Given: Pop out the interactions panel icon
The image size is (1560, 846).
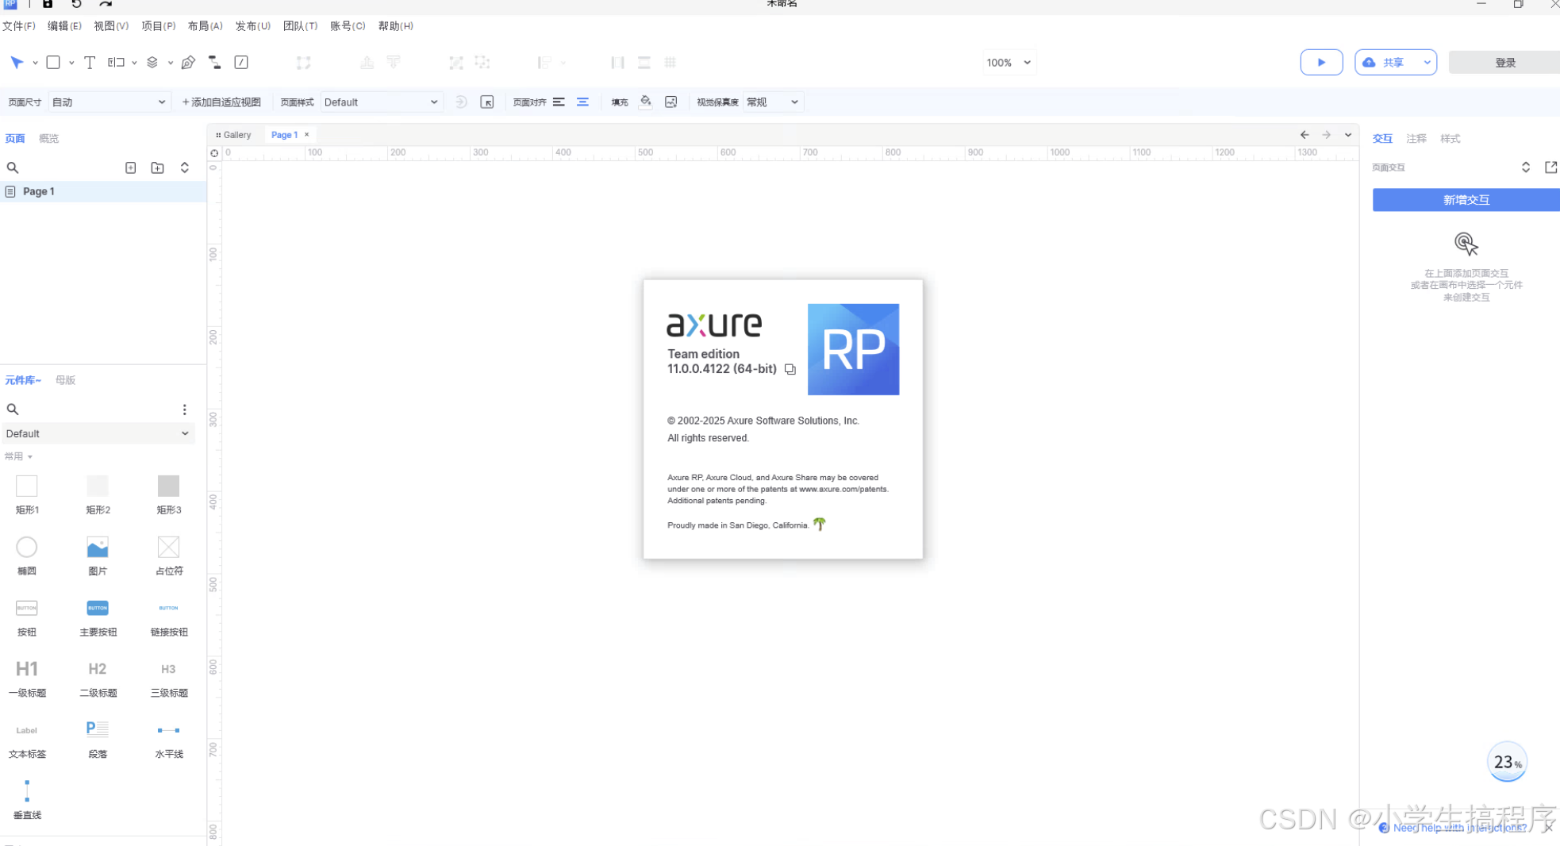Looking at the screenshot, I should click(x=1550, y=167).
